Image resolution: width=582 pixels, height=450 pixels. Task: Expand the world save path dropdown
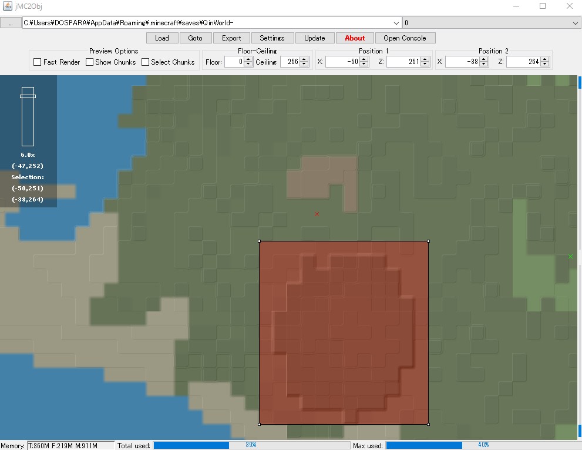[396, 23]
